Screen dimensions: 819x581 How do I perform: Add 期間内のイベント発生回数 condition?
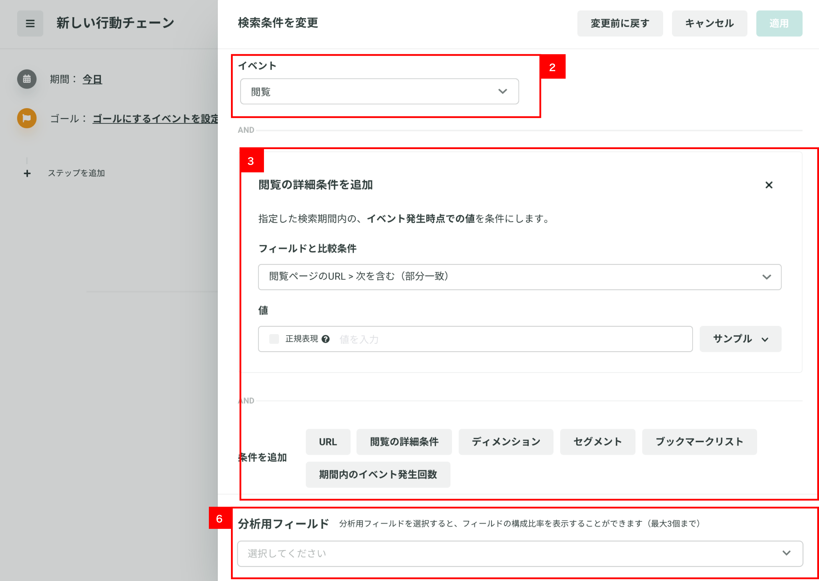378,475
